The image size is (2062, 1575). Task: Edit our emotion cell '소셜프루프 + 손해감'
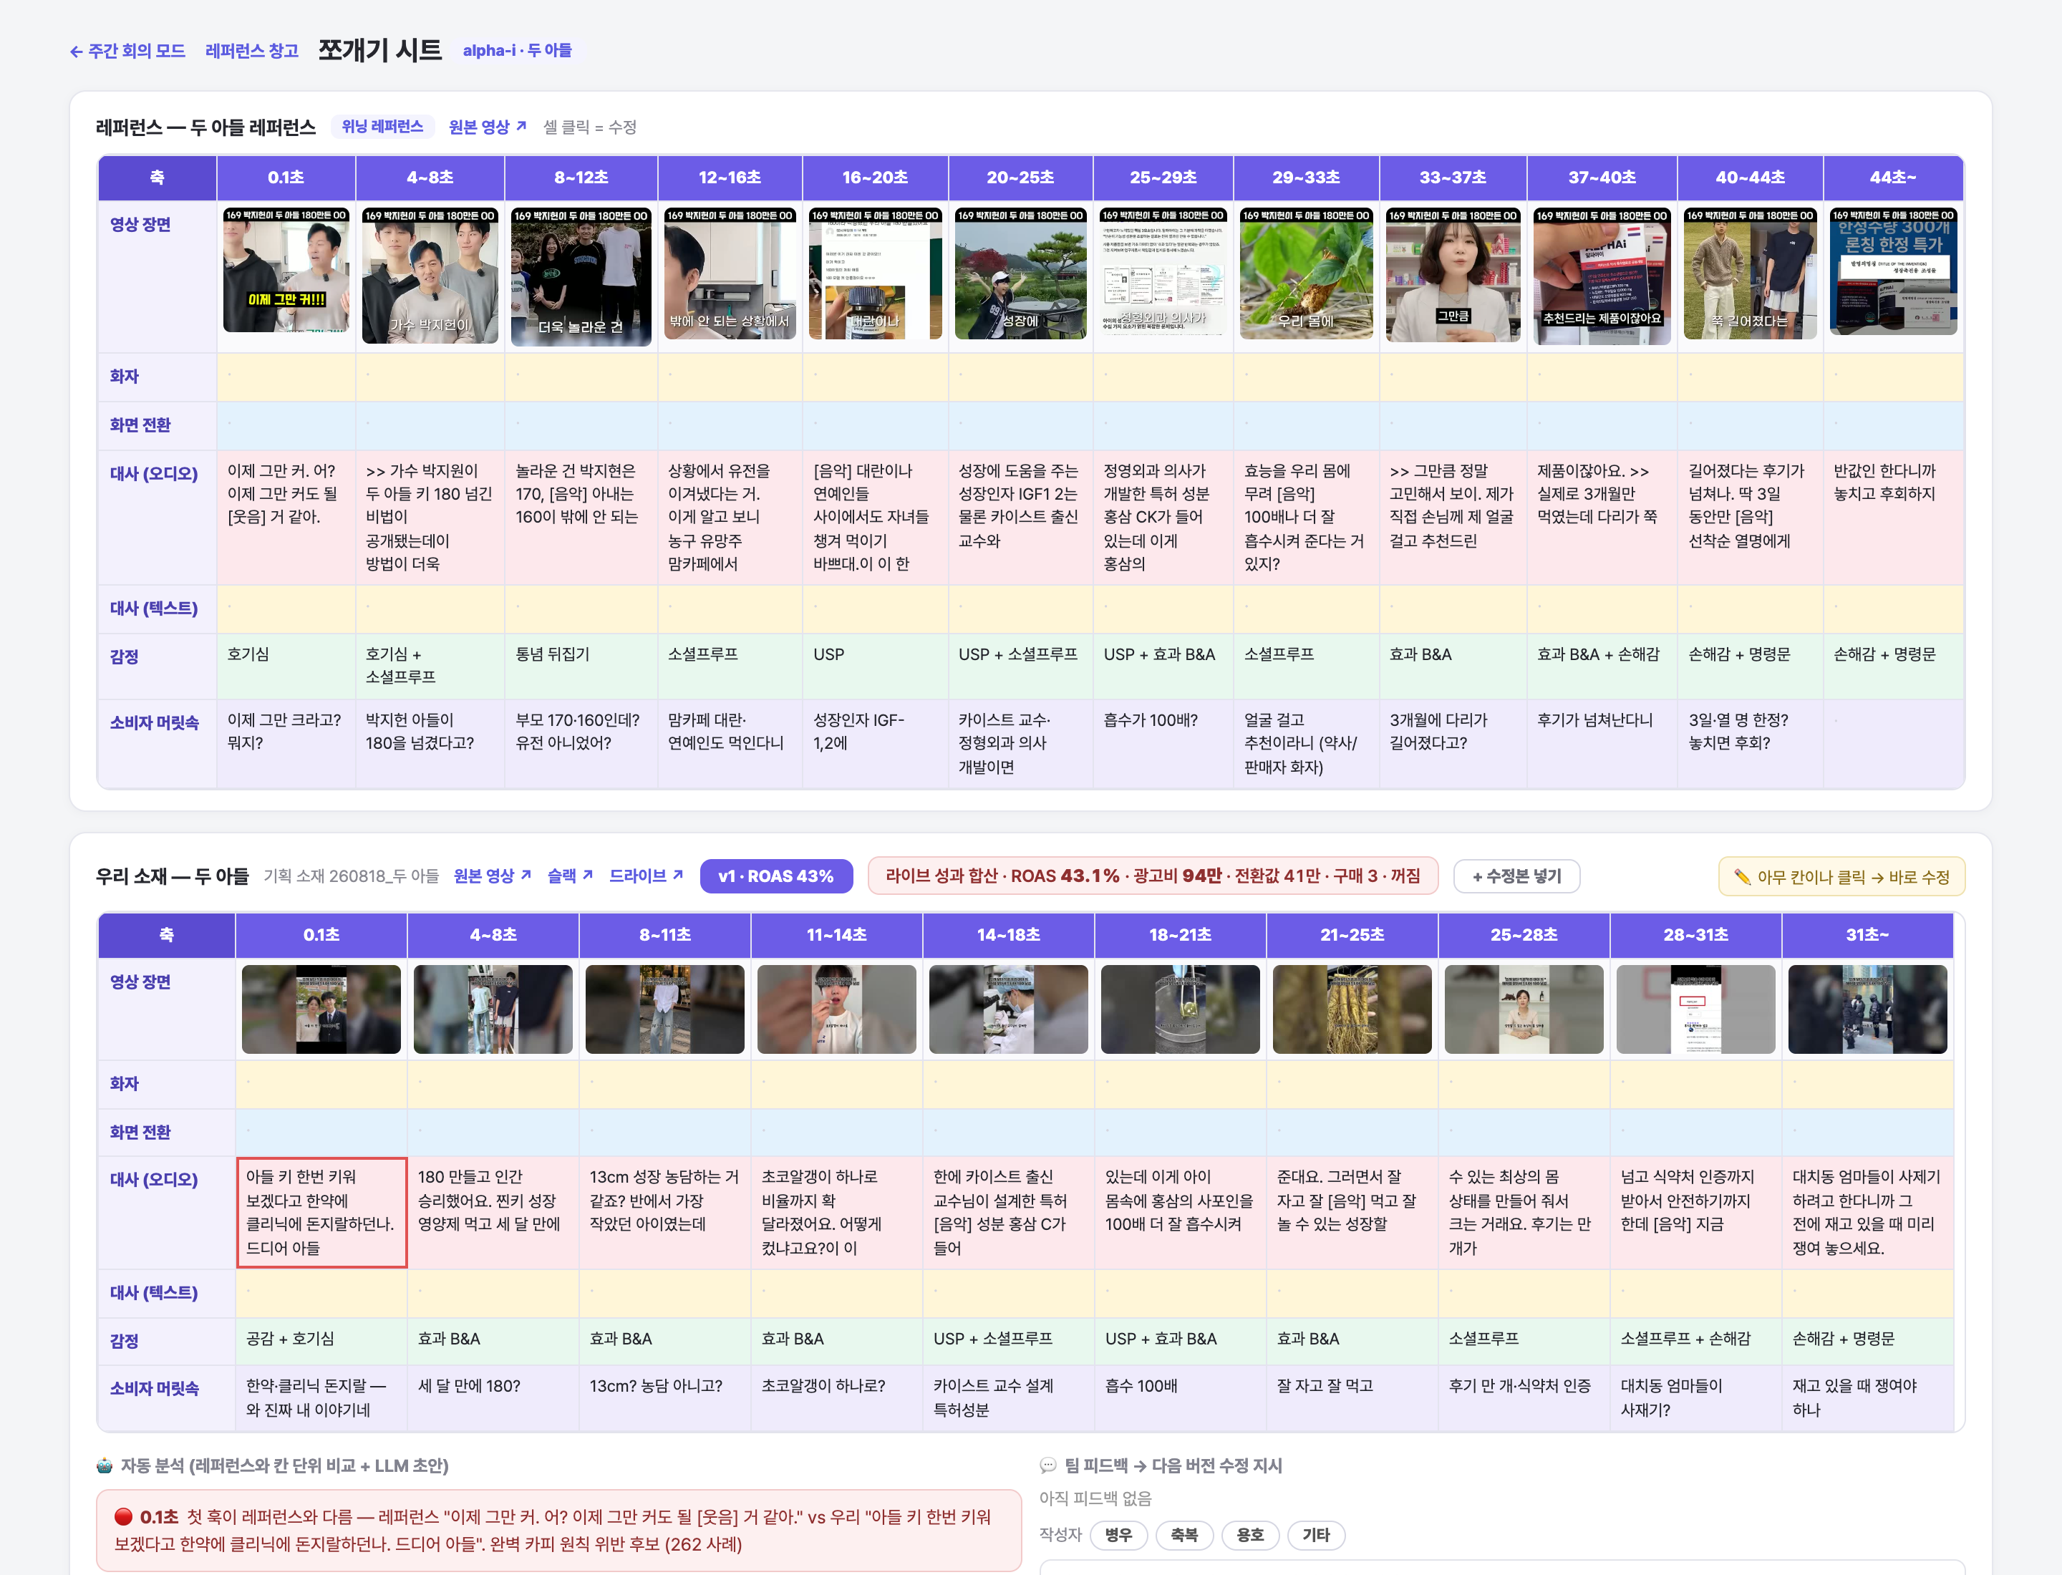(x=1695, y=1341)
